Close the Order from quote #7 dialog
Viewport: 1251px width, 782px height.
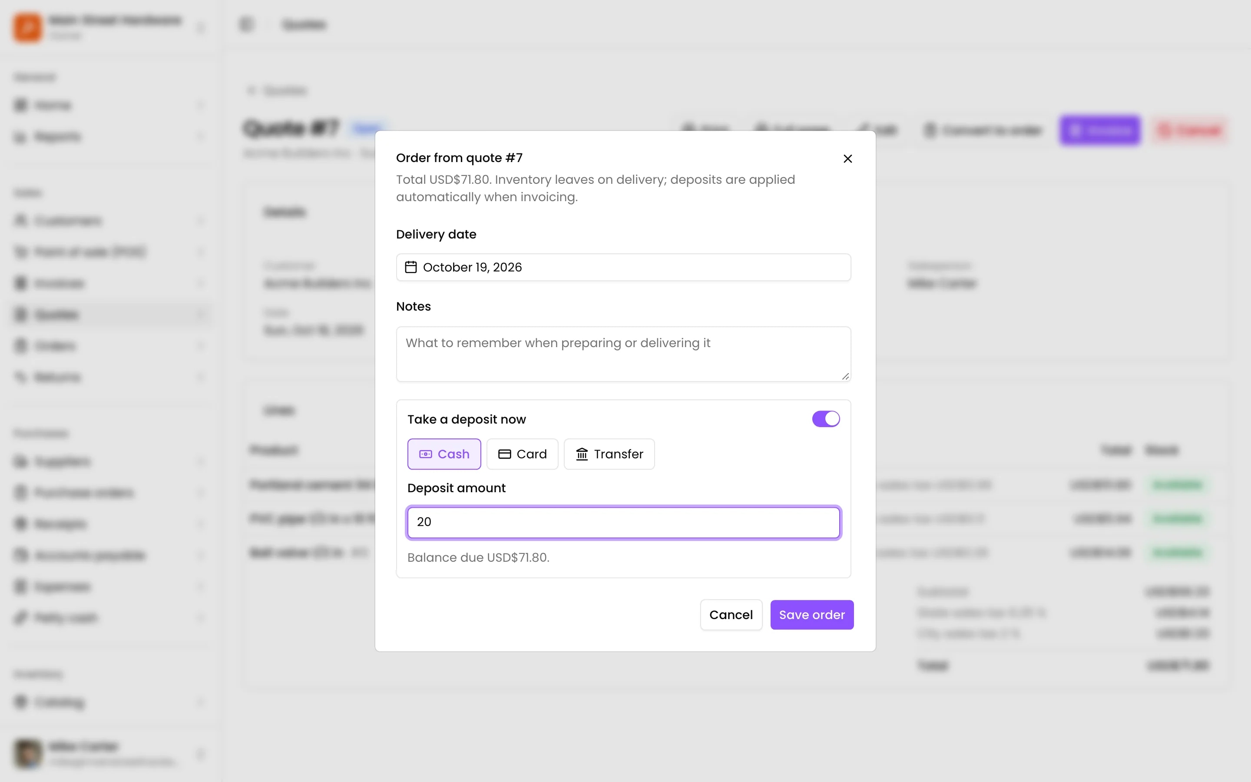[847, 159]
